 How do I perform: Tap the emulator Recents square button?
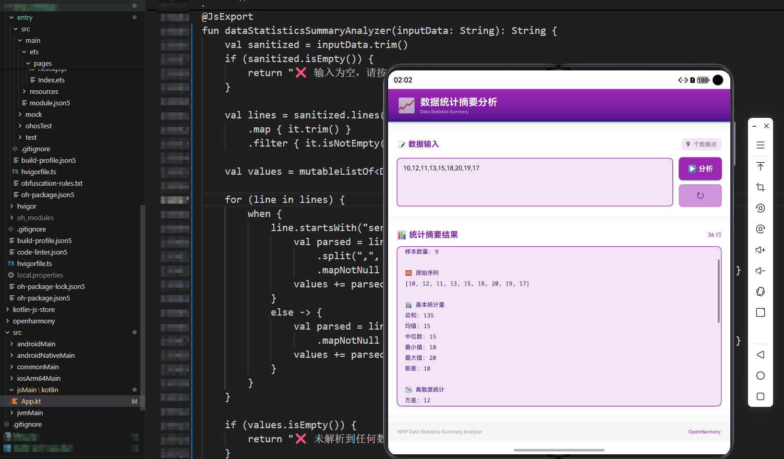coord(761,396)
